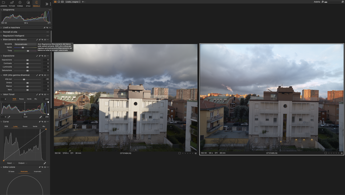Copy the Bilanciamento del bianco adjustments

coord(40,40)
